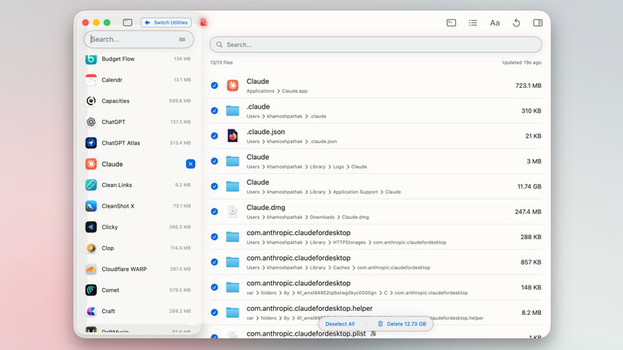Screen dimensions: 623x350
Task: Toggle the right sidebar panel icon
Action: click(x=538, y=22)
